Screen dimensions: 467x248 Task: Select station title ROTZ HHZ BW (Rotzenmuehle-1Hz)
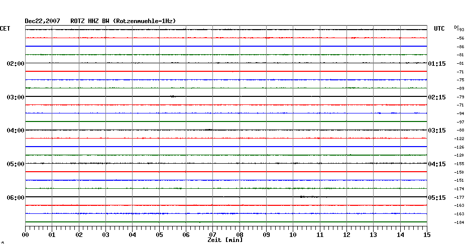point(123,21)
